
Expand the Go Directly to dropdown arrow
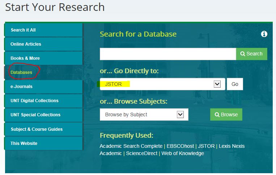[217, 84]
